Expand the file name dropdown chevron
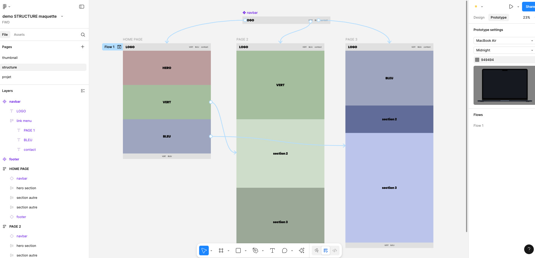535x258 pixels. click(x=62, y=16)
